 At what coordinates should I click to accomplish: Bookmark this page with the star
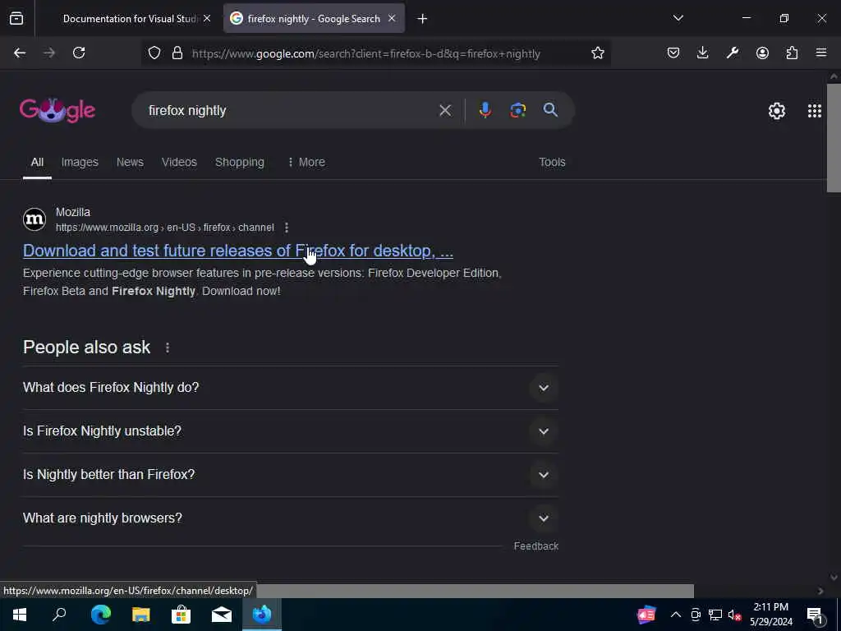(x=598, y=53)
